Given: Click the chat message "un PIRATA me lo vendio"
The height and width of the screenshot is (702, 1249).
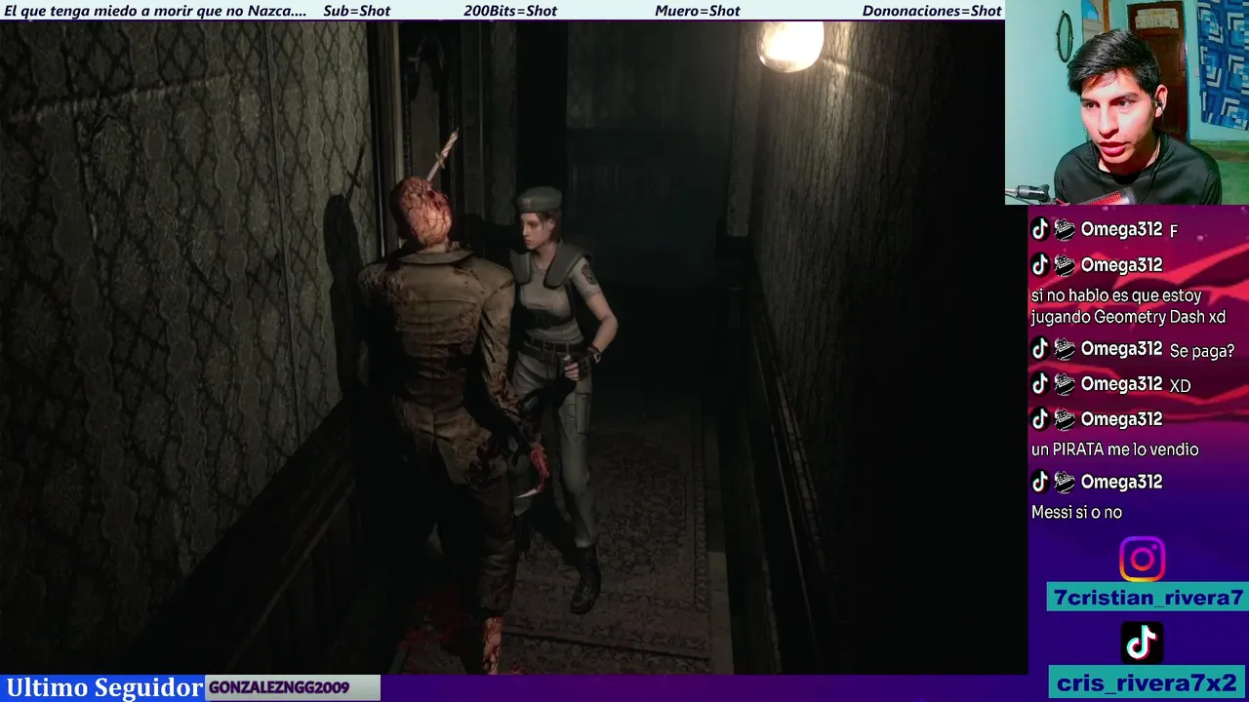Looking at the screenshot, I should (x=1114, y=449).
